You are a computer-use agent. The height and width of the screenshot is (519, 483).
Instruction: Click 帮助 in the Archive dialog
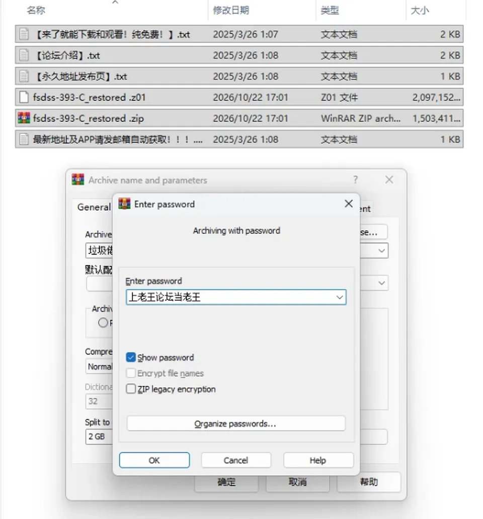(x=369, y=482)
